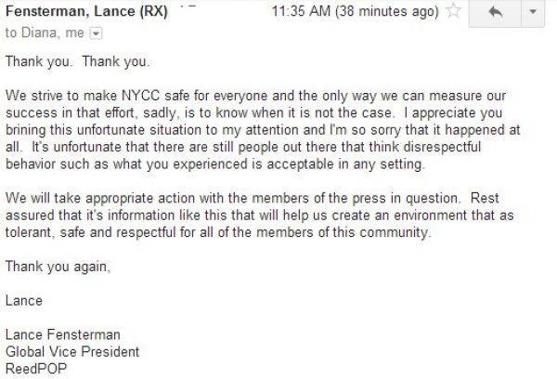Click "ReedPOP" in the signature
This screenshot has height=379, width=557.
[x=36, y=369]
